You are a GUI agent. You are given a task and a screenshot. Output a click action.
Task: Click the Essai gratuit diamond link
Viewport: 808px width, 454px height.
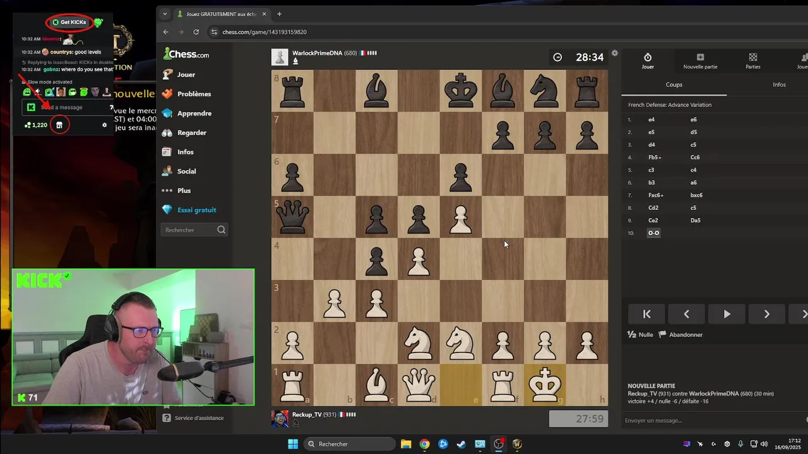(189, 210)
